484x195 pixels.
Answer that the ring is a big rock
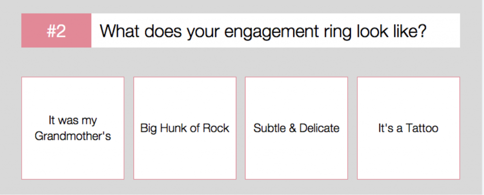(185, 128)
